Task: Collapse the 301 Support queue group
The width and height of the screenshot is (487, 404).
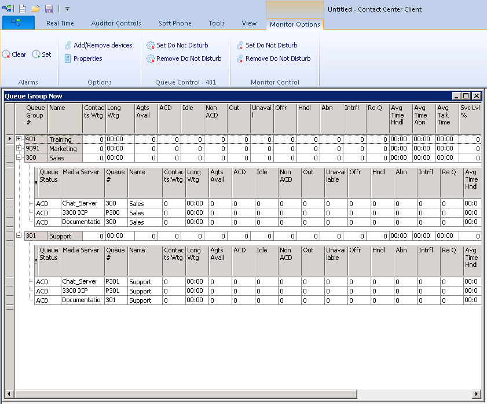Action: [19, 236]
